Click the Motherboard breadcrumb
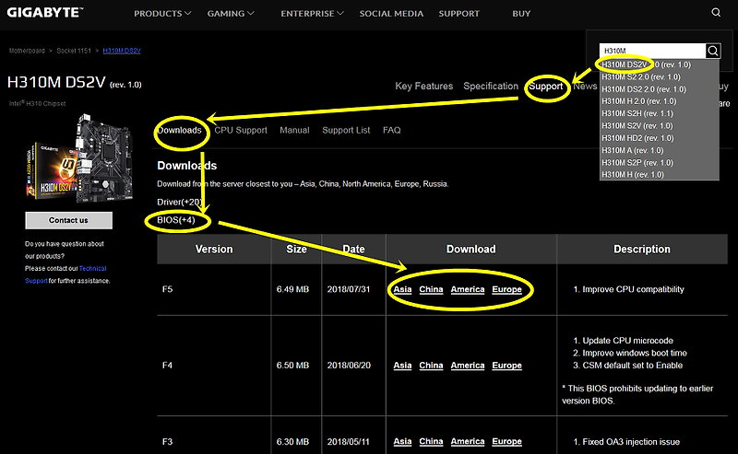Image resolution: width=738 pixels, height=454 pixels. [x=27, y=51]
